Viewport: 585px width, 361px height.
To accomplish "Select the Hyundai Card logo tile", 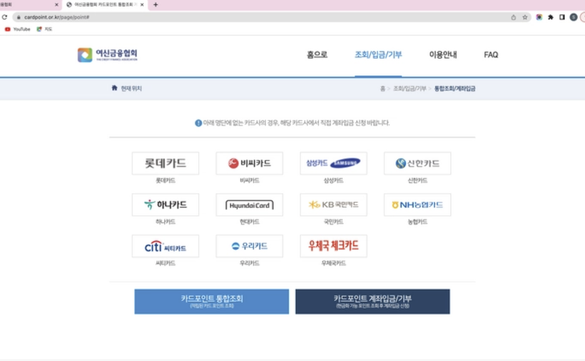I will [x=249, y=204].
